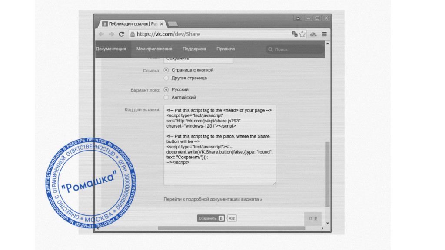Maximize the browser window
Viewport: 445px width, 250px height.
tap(317, 18)
